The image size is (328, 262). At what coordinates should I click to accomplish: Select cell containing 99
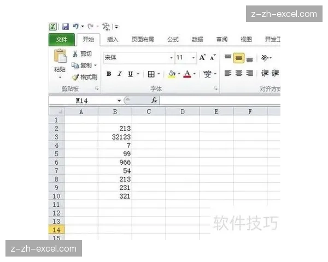pos(115,154)
